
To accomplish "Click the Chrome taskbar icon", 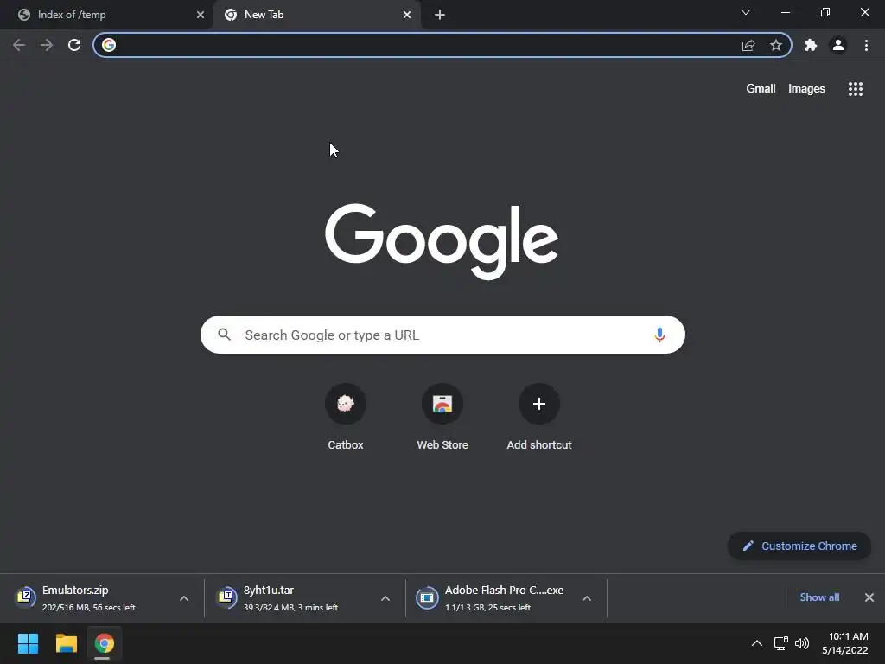I will [x=104, y=643].
